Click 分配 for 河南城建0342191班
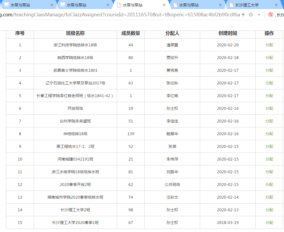The image size is (284, 232). 269,159
